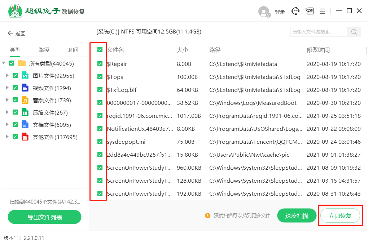This screenshot has width=368, height=245.
Task: Toggle the 压缩文件 category checkbox
Action: click(15, 112)
